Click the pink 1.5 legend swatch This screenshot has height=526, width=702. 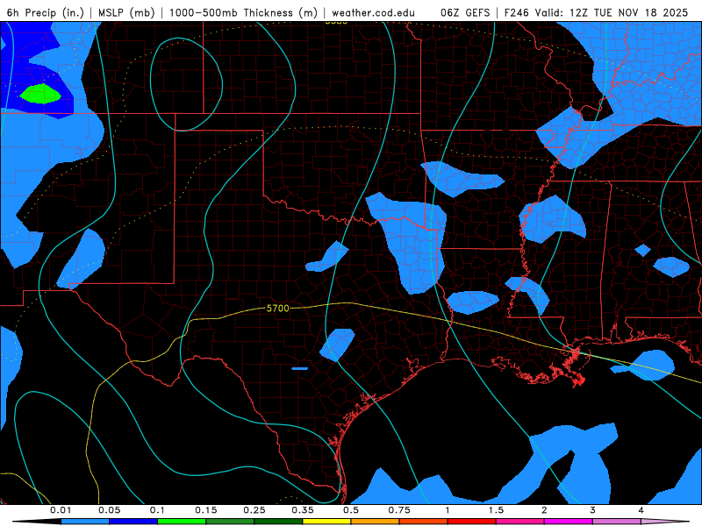(x=520, y=522)
